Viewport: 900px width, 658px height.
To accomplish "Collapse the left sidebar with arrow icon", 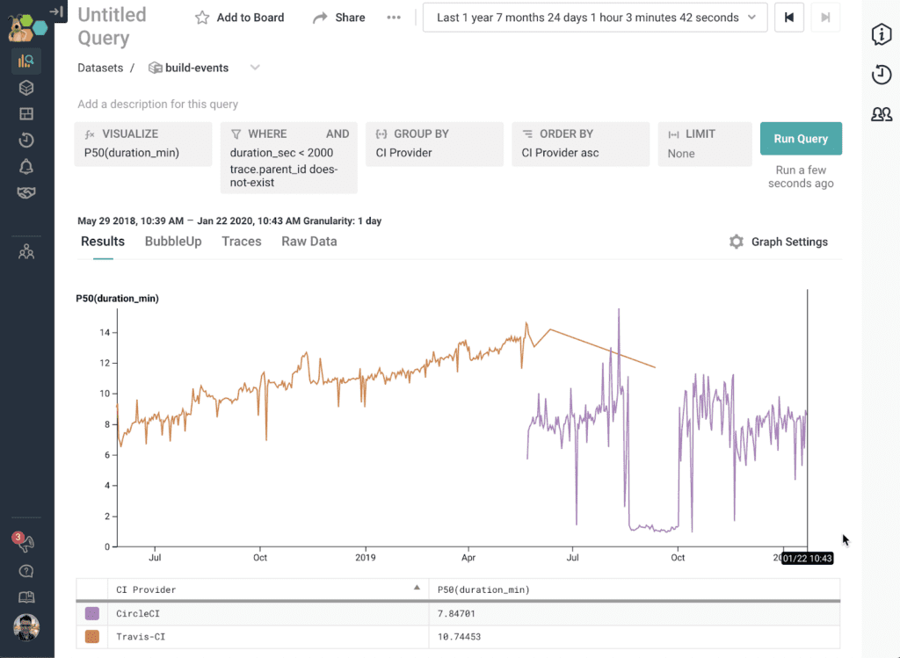I will click(x=56, y=11).
